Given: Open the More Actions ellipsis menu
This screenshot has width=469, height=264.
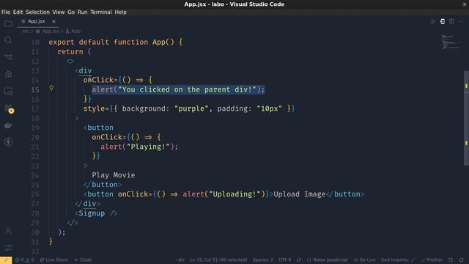Looking at the screenshot, I should point(461,21).
